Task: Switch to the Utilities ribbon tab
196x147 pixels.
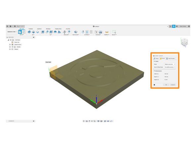Action: (x=68, y=29)
